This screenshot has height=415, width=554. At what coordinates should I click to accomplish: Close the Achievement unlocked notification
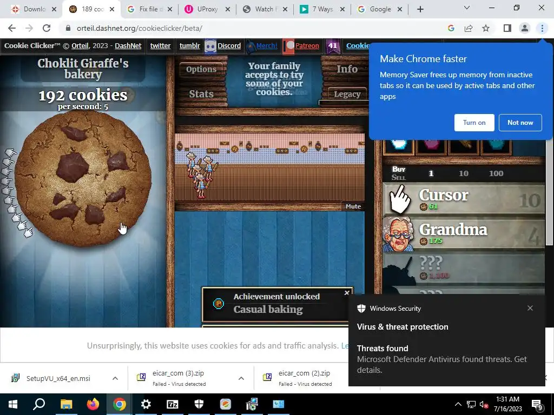click(347, 292)
